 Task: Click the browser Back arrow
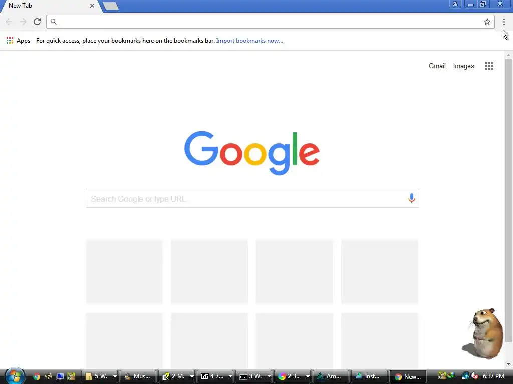point(9,22)
